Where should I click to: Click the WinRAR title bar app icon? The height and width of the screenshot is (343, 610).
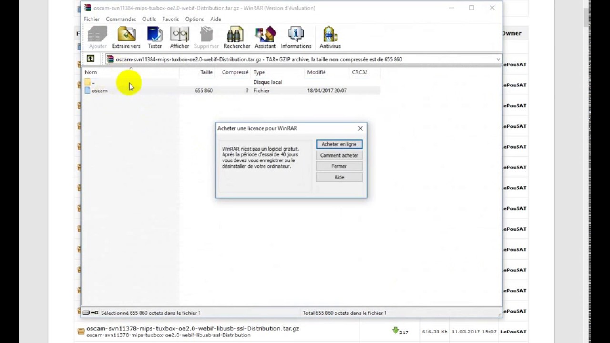pyautogui.click(x=88, y=8)
